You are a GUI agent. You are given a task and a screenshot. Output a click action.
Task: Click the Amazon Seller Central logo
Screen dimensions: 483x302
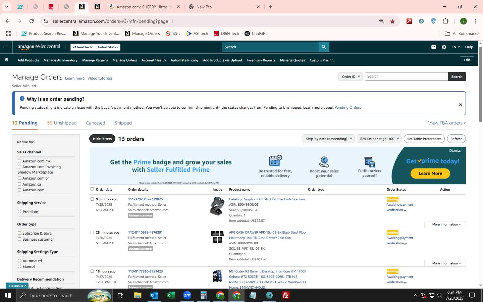pos(39,47)
